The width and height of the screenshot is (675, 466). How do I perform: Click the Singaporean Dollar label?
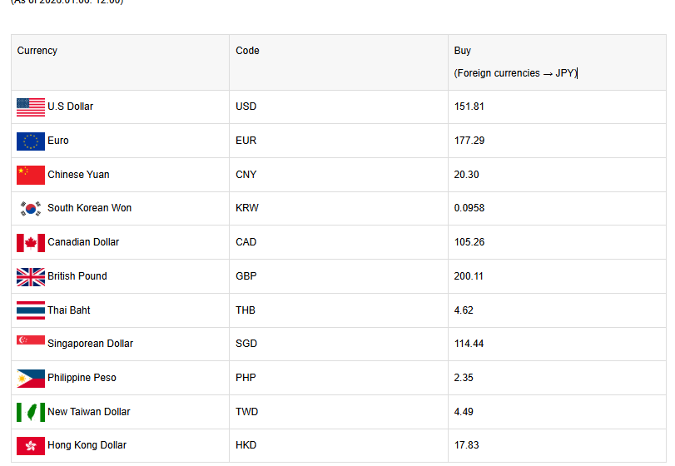point(90,344)
